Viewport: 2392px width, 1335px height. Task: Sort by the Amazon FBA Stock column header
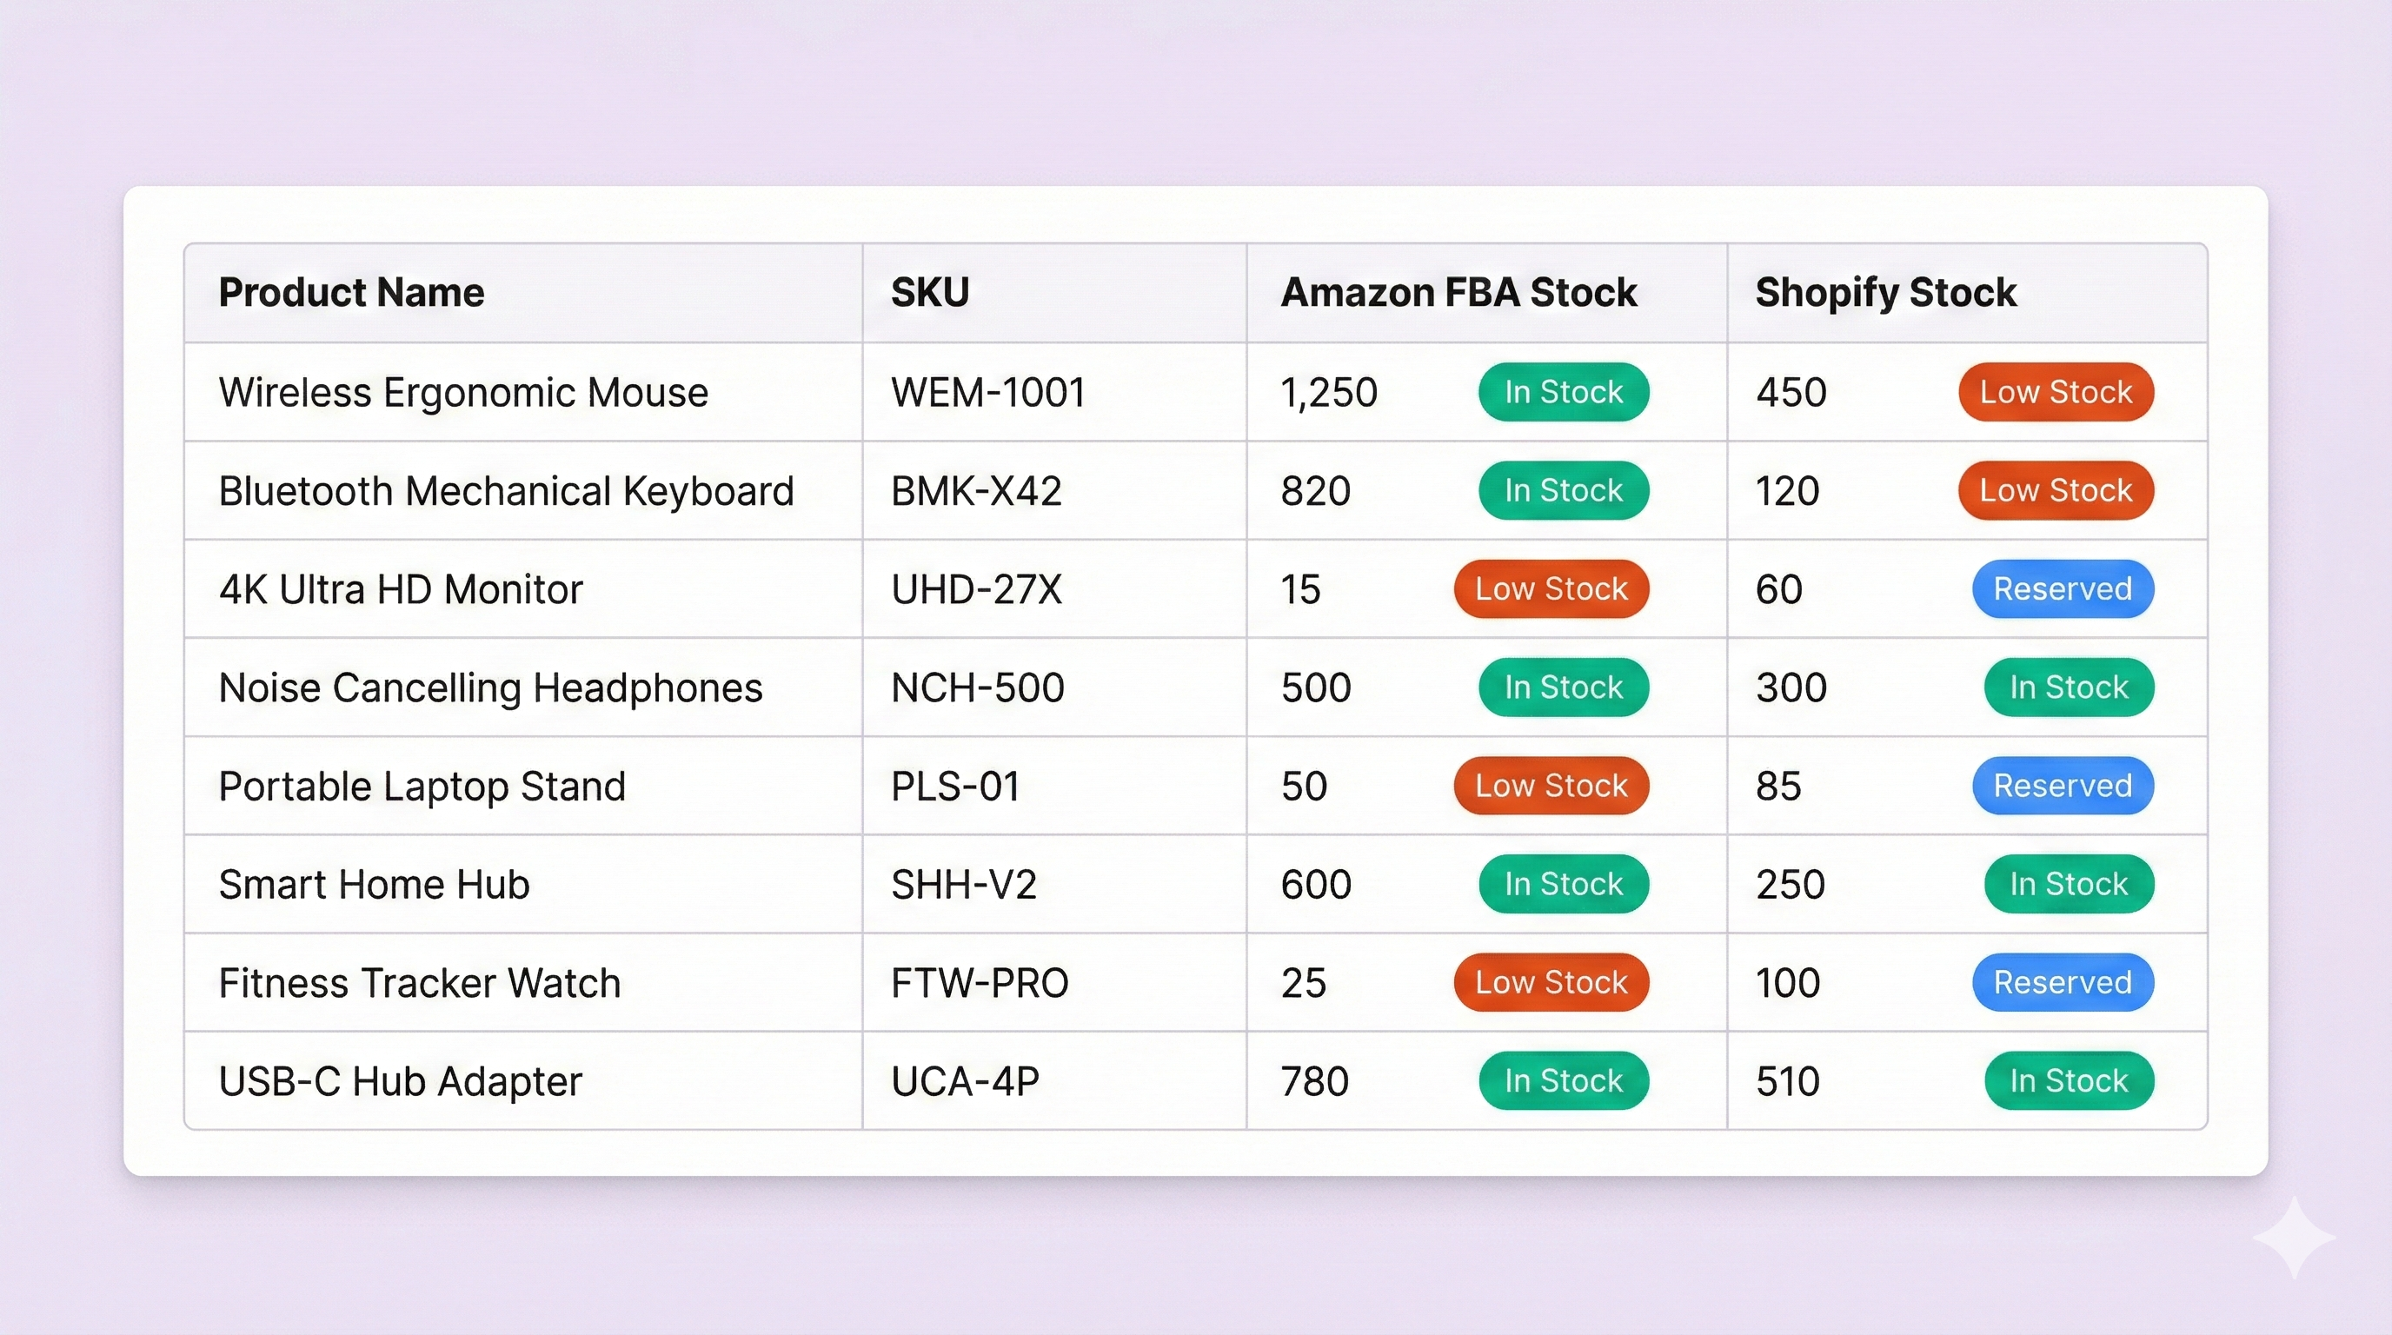[1458, 291]
